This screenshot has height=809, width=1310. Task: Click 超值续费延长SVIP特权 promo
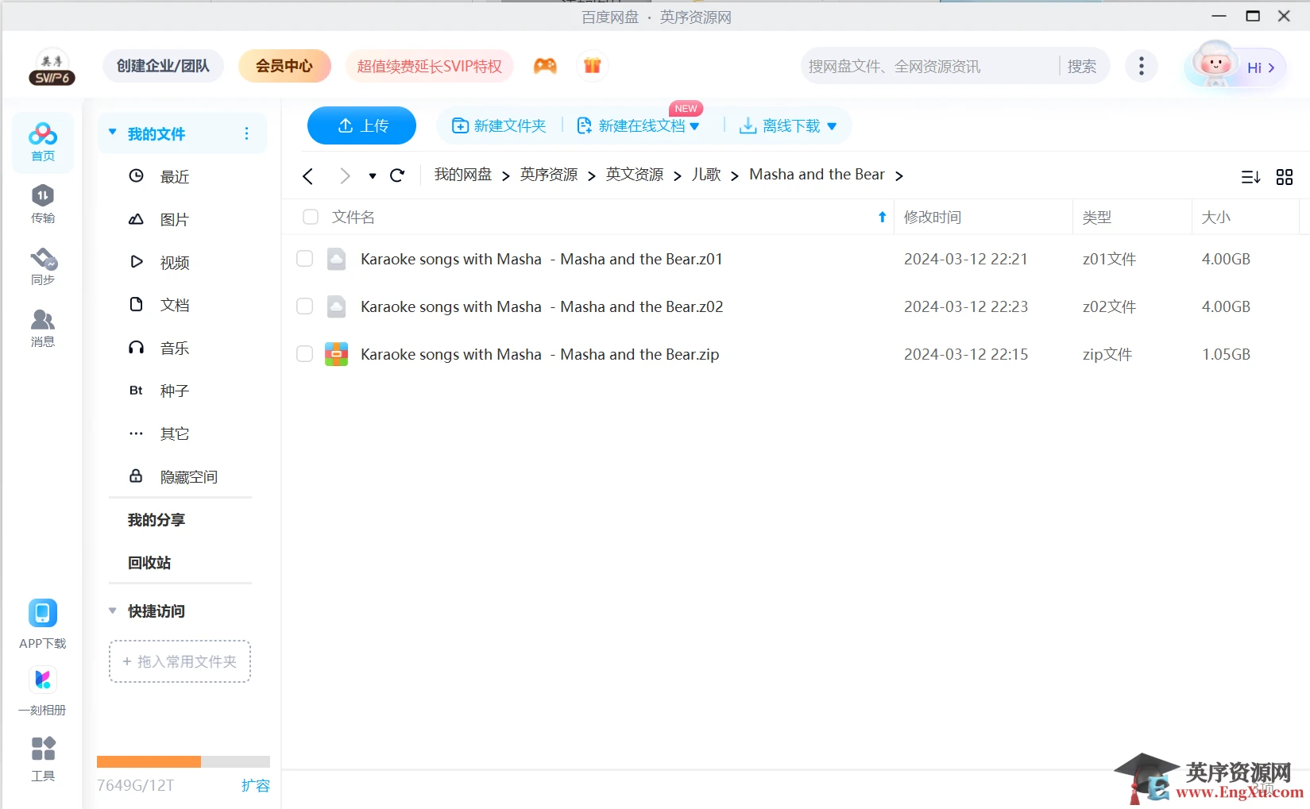(429, 66)
